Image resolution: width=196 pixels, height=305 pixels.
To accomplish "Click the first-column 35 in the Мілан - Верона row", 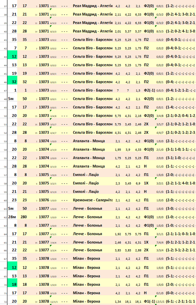I will [x=14, y=258].
